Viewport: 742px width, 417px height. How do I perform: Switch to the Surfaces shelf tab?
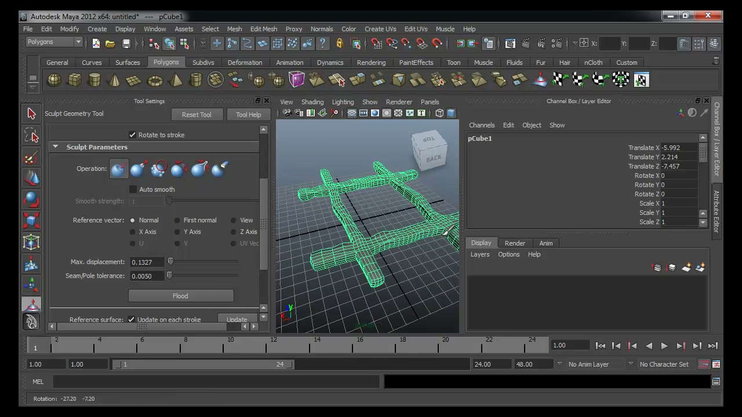click(x=128, y=63)
